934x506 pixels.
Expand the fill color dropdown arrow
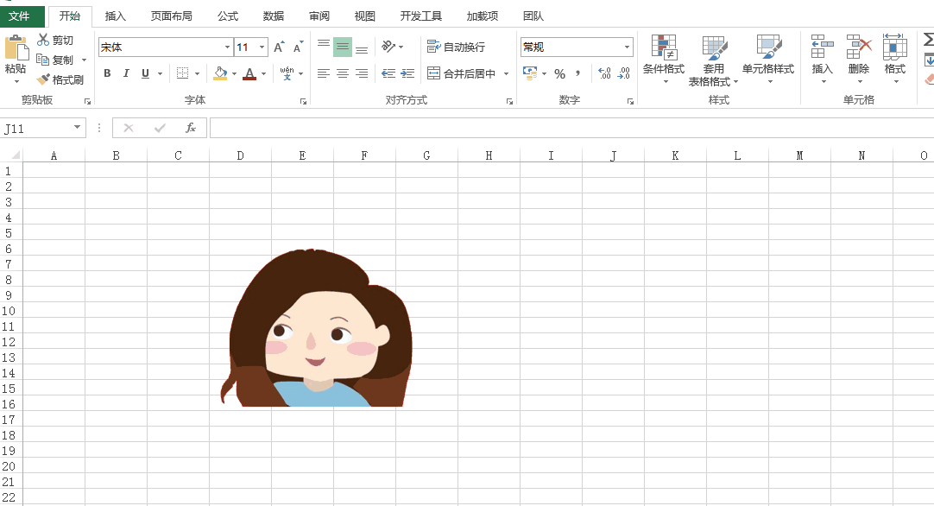tap(234, 74)
